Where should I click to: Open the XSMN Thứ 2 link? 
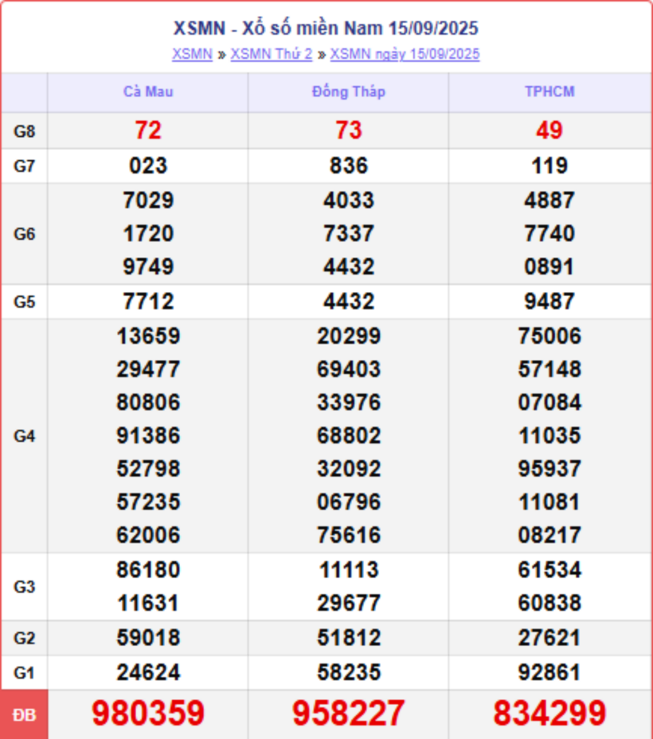click(271, 54)
